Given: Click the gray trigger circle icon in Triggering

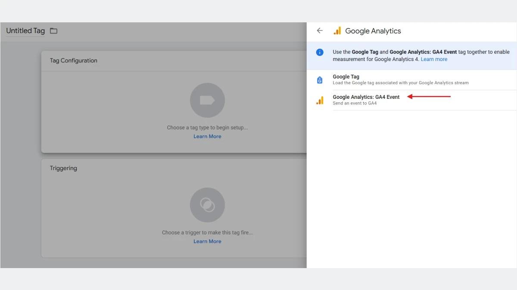Looking at the screenshot, I should coord(207,205).
